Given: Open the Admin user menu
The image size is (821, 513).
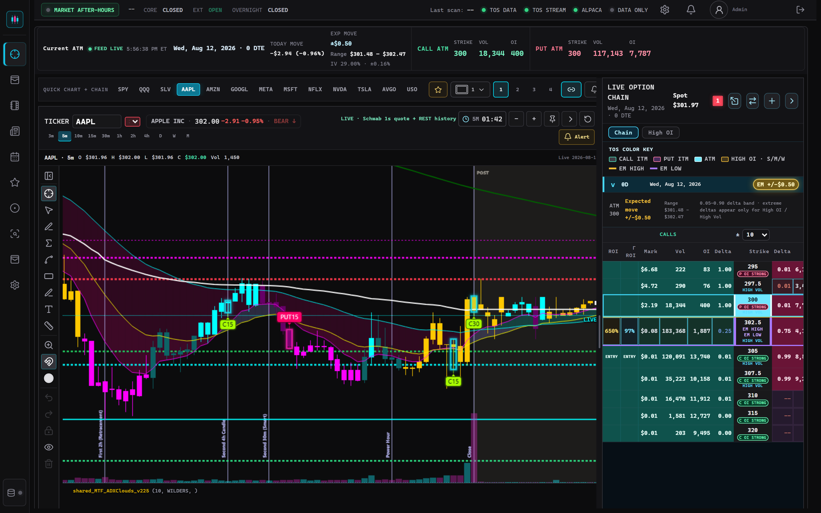Looking at the screenshot, I should (728, 10).
